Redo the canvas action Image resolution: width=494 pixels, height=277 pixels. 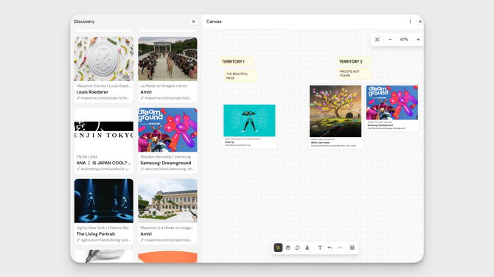pyautogui.click(x=339, y=248)
